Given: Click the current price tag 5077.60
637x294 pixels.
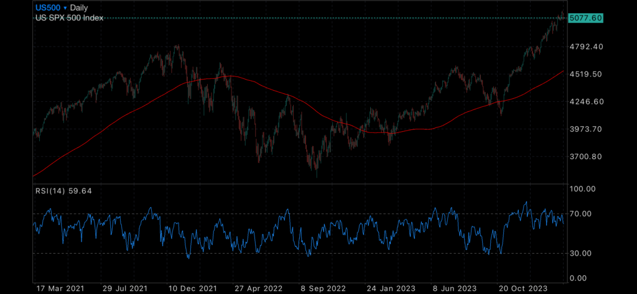Looking at the screenshot, I should (585, 18).
